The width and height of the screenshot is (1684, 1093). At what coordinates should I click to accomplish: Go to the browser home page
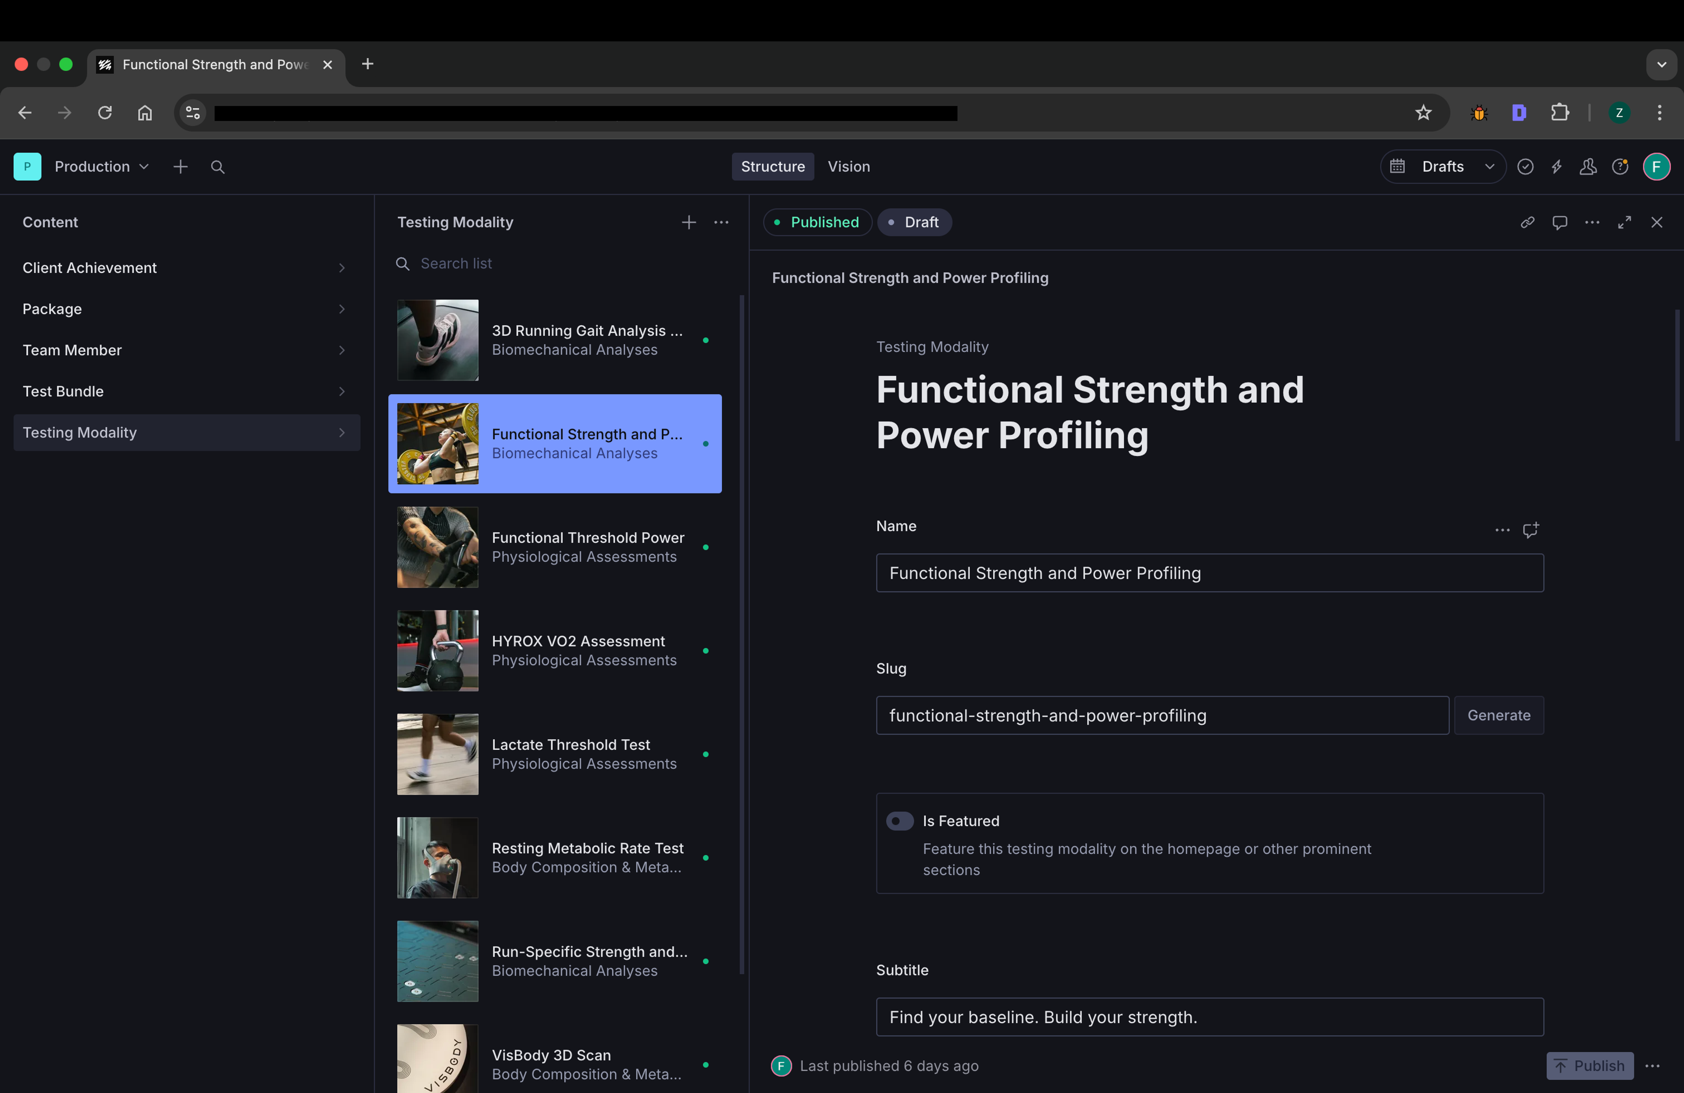point(145,113)
